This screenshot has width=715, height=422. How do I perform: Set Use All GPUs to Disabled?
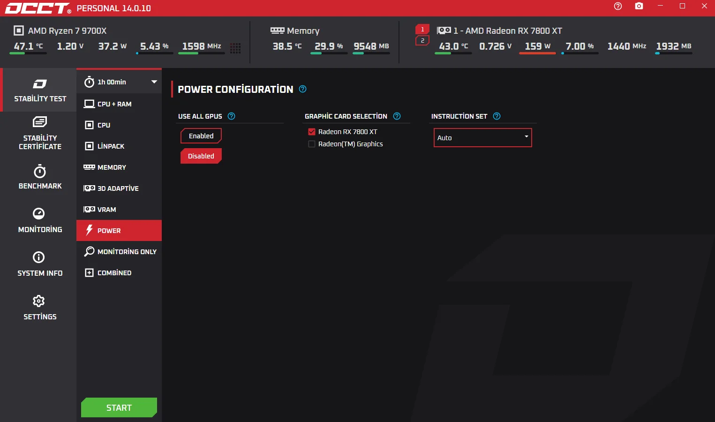coord(201,156)
